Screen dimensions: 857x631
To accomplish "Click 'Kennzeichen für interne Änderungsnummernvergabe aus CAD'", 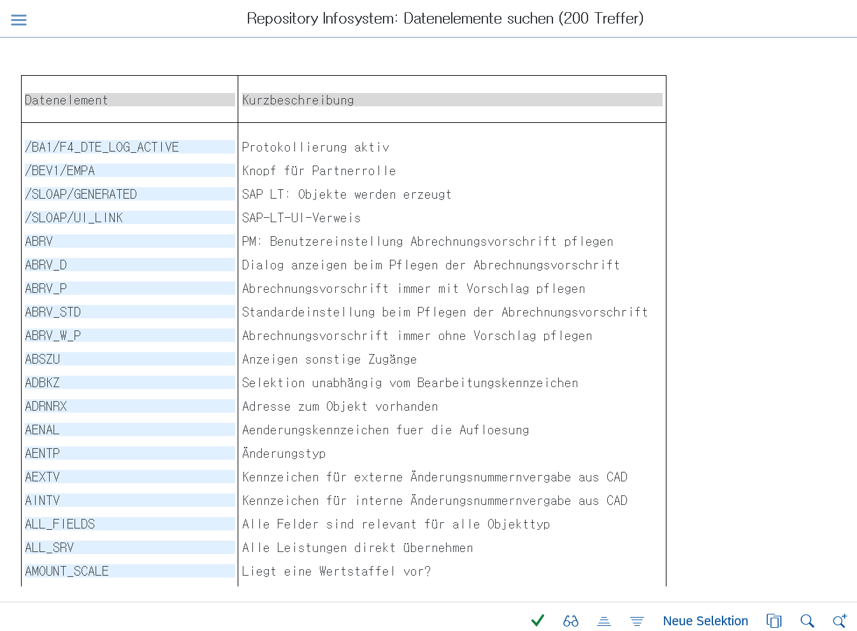I will (435, 500).
